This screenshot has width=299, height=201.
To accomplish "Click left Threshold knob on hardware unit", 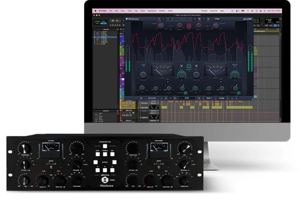I will click(x=25, y=148).
